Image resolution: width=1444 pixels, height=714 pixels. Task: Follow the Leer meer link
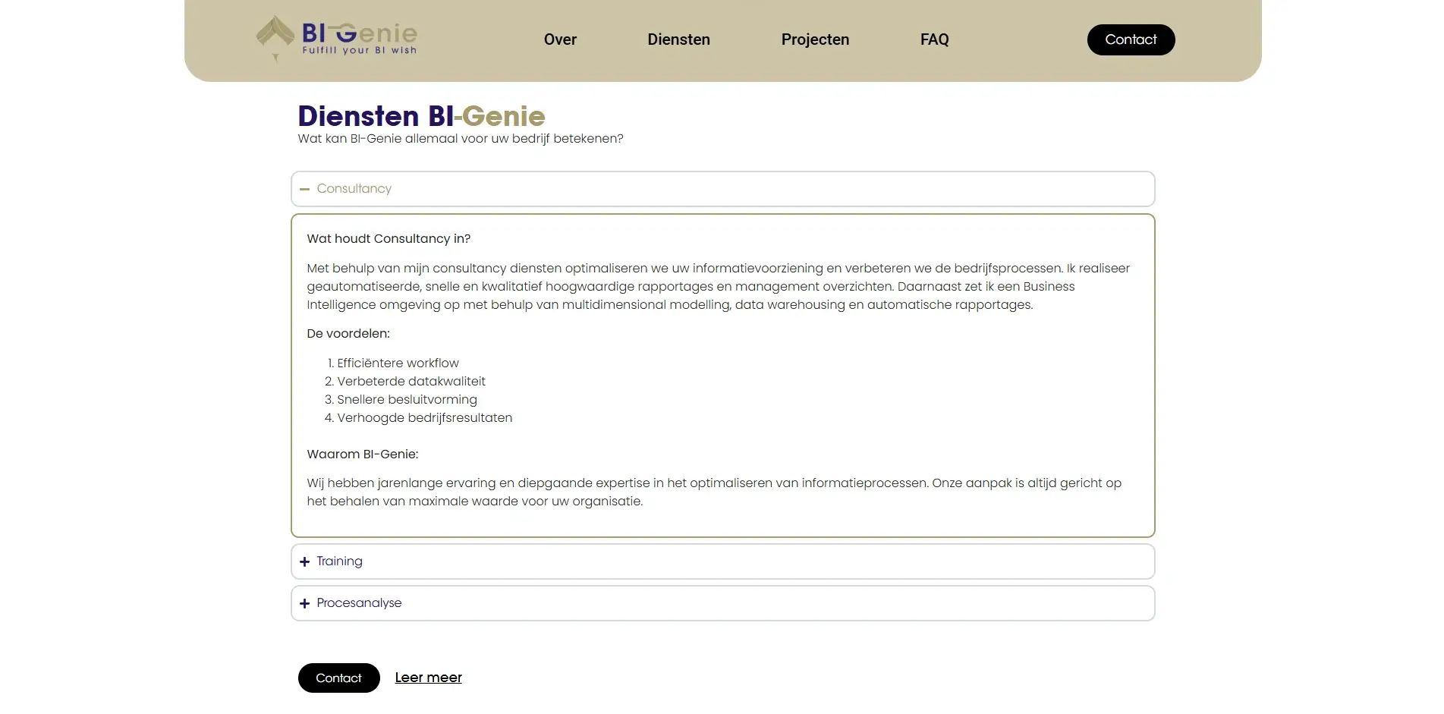[428, 678]
